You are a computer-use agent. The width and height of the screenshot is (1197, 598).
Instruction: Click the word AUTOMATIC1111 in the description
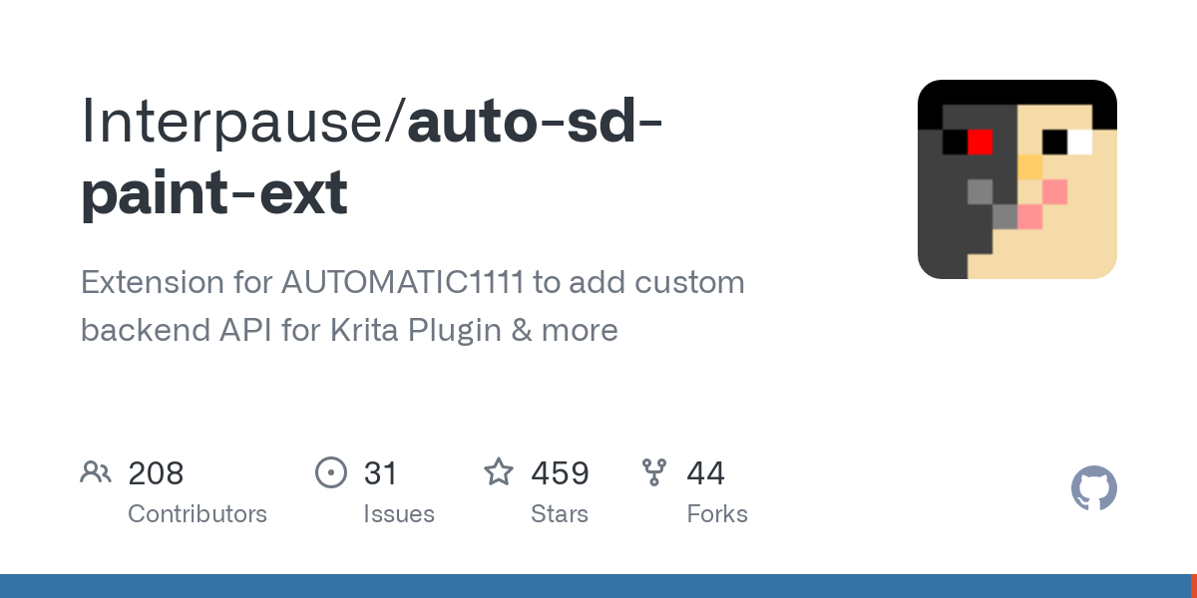click(402, 282)
